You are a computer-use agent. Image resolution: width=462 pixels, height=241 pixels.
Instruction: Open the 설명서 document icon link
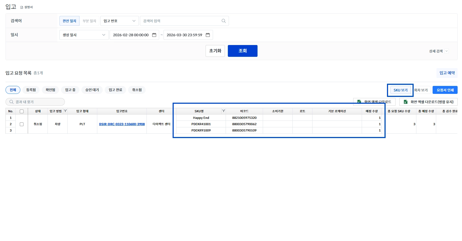[x=26, y=7]
